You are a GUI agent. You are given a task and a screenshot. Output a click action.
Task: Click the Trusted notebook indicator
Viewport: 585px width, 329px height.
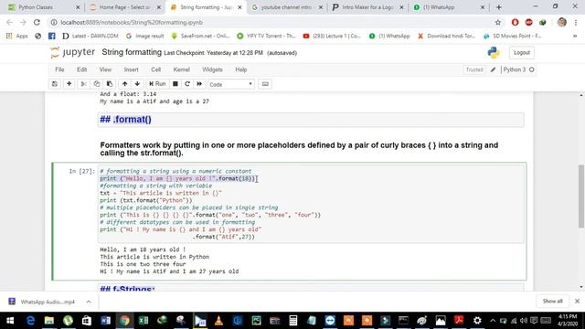[x=474, y=69]
